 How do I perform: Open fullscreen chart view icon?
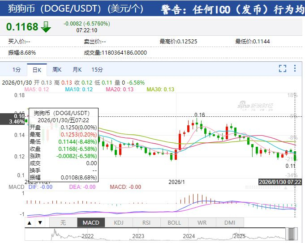coord(283,68)
